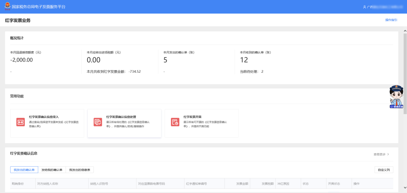407x193 pixels.
Task: Open the 操作指引 link
Action: pos(391,20)
